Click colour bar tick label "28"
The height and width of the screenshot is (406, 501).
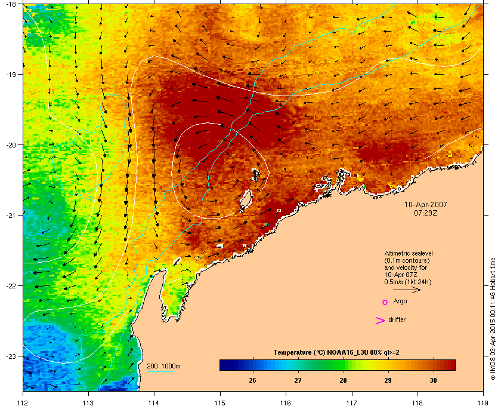click(x=343, y=380)
